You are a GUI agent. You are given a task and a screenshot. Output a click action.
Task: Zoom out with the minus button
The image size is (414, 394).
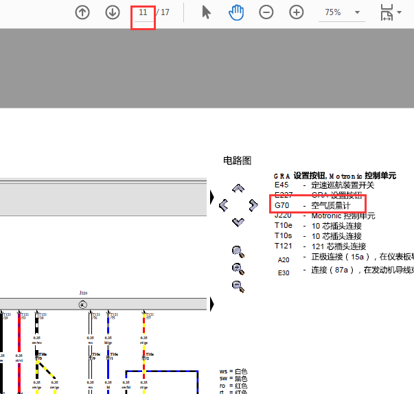pos(266,12)
